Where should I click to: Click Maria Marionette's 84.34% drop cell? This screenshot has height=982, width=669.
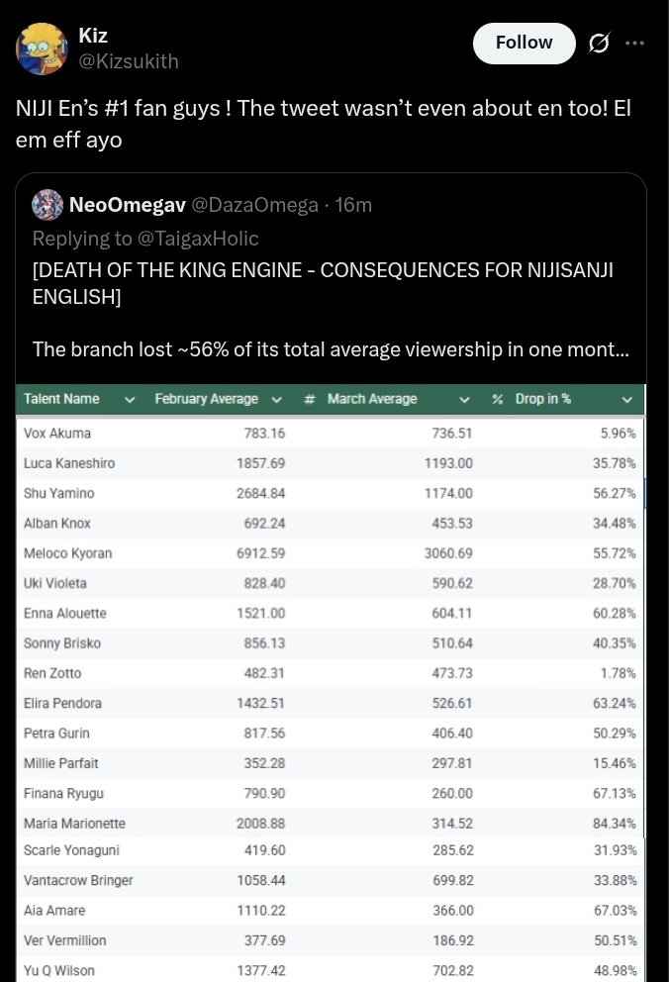pos(614,824)
